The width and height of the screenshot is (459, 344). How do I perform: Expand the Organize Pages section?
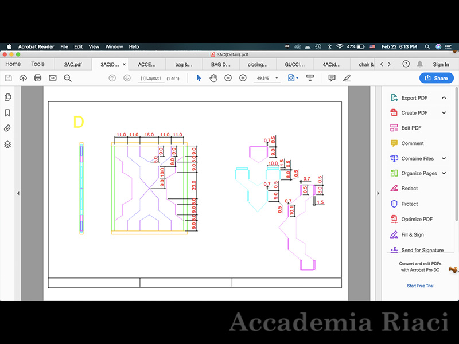click(x=444, y=173)
